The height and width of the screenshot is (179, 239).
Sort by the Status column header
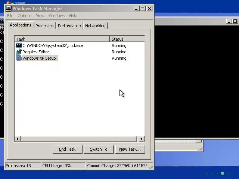(x=127, y=39)
